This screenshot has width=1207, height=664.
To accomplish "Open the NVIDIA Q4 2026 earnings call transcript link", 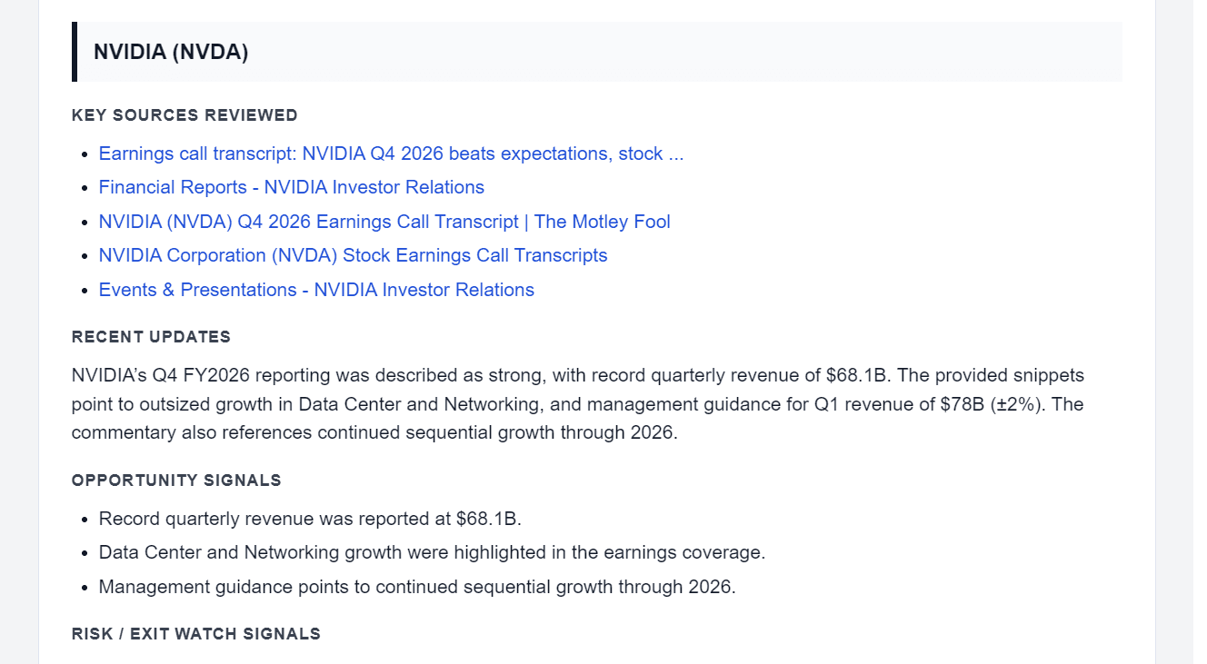I will tap(391, 154).
